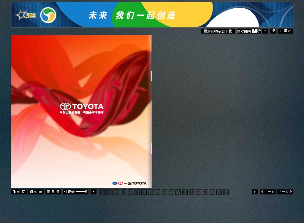Go to page 7
Viewport: 304px width, 223px height.
pyautogui.click(x=144, y=192)
